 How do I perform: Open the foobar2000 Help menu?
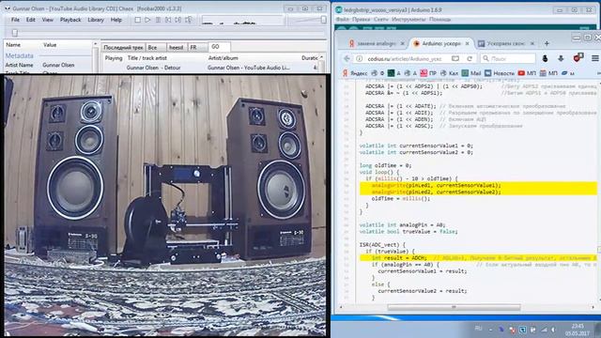click(116, 20)
